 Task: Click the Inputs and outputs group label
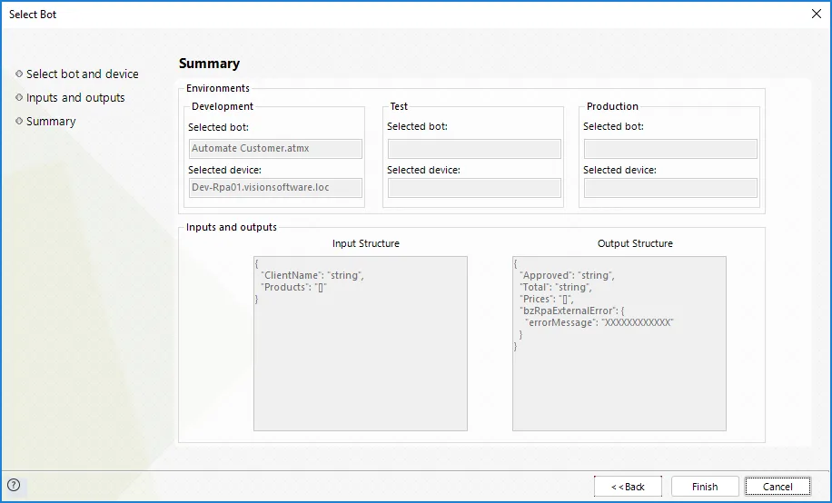pos(232,227)
